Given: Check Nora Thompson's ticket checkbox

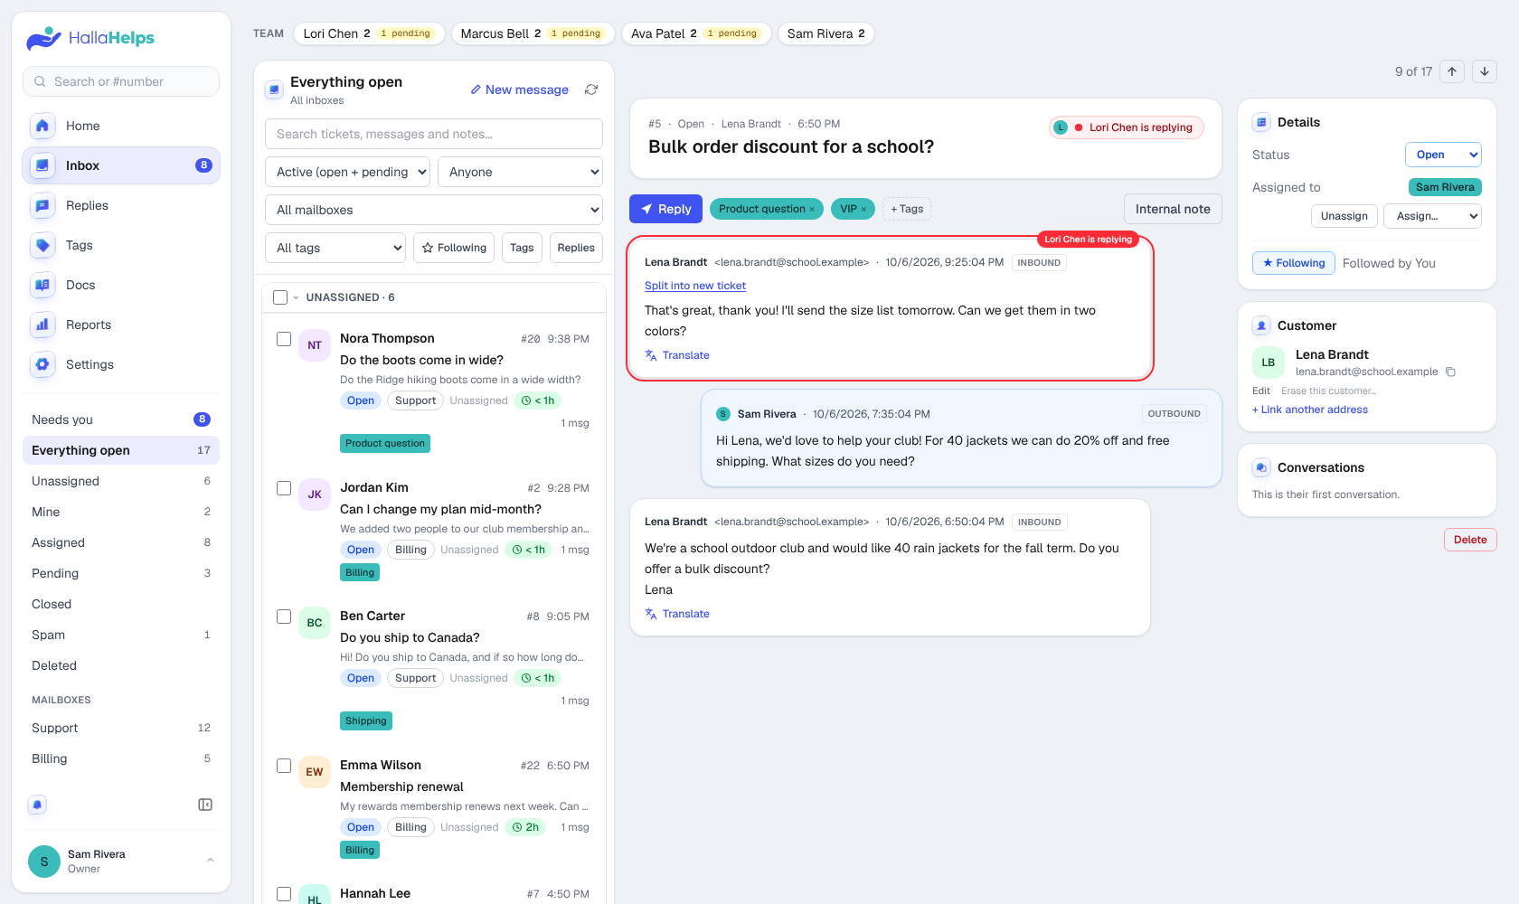Looking at the screenshot, I should click(x=284, y=339).
